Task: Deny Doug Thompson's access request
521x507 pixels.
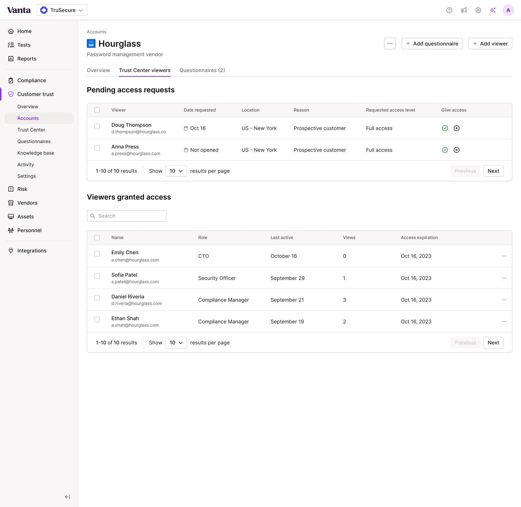Action: pos(457,128)
